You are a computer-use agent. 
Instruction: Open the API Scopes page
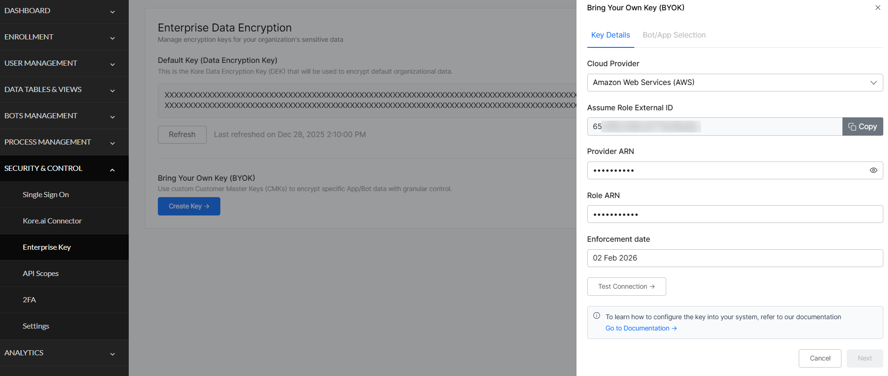(x=40, y=274)
